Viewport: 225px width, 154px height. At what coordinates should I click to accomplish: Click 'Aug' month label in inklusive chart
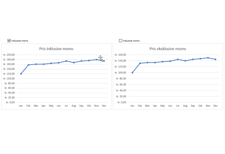point(74,106)
